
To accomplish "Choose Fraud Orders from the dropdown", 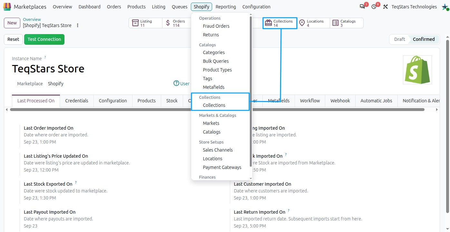I will 216,26.
